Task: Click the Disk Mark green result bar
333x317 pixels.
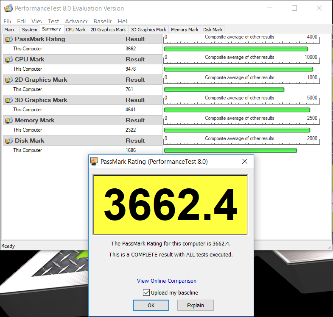Action: click(x=230, y=150)
